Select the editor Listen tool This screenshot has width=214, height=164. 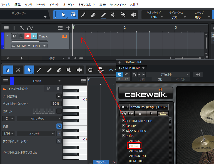[x=79, y=70]
